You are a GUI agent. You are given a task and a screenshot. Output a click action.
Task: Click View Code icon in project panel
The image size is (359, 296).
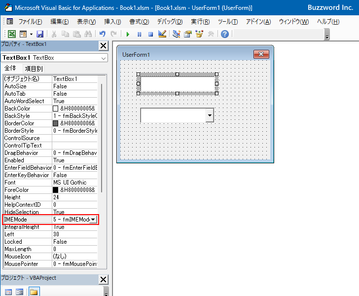(x=8, y=292)
